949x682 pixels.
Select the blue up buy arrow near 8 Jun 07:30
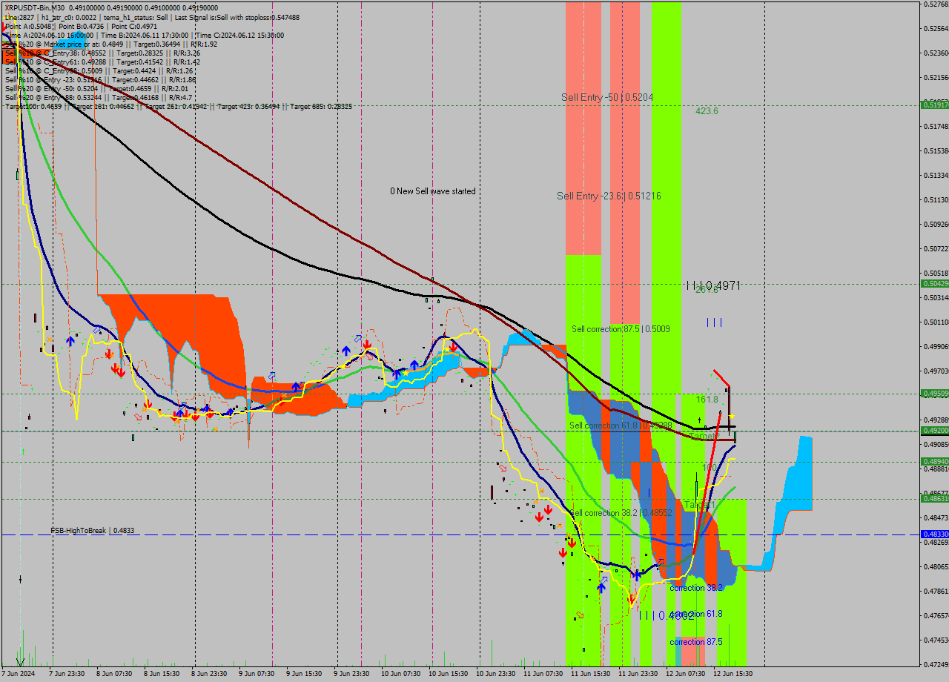[70, 341]
